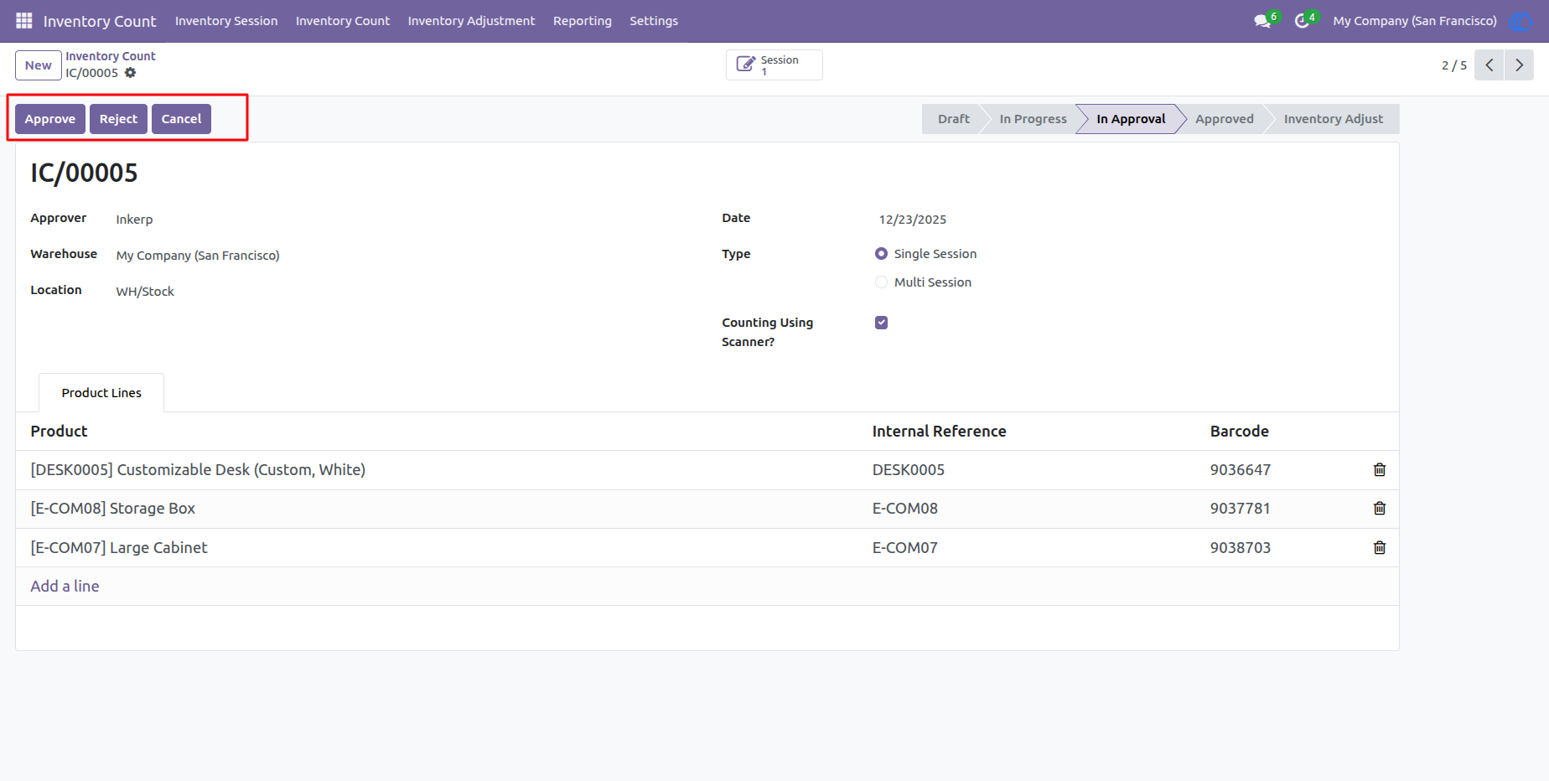Select the Approved status stage
The height and width of the screenshot is (781, 1549).
tap(1225, 119)
